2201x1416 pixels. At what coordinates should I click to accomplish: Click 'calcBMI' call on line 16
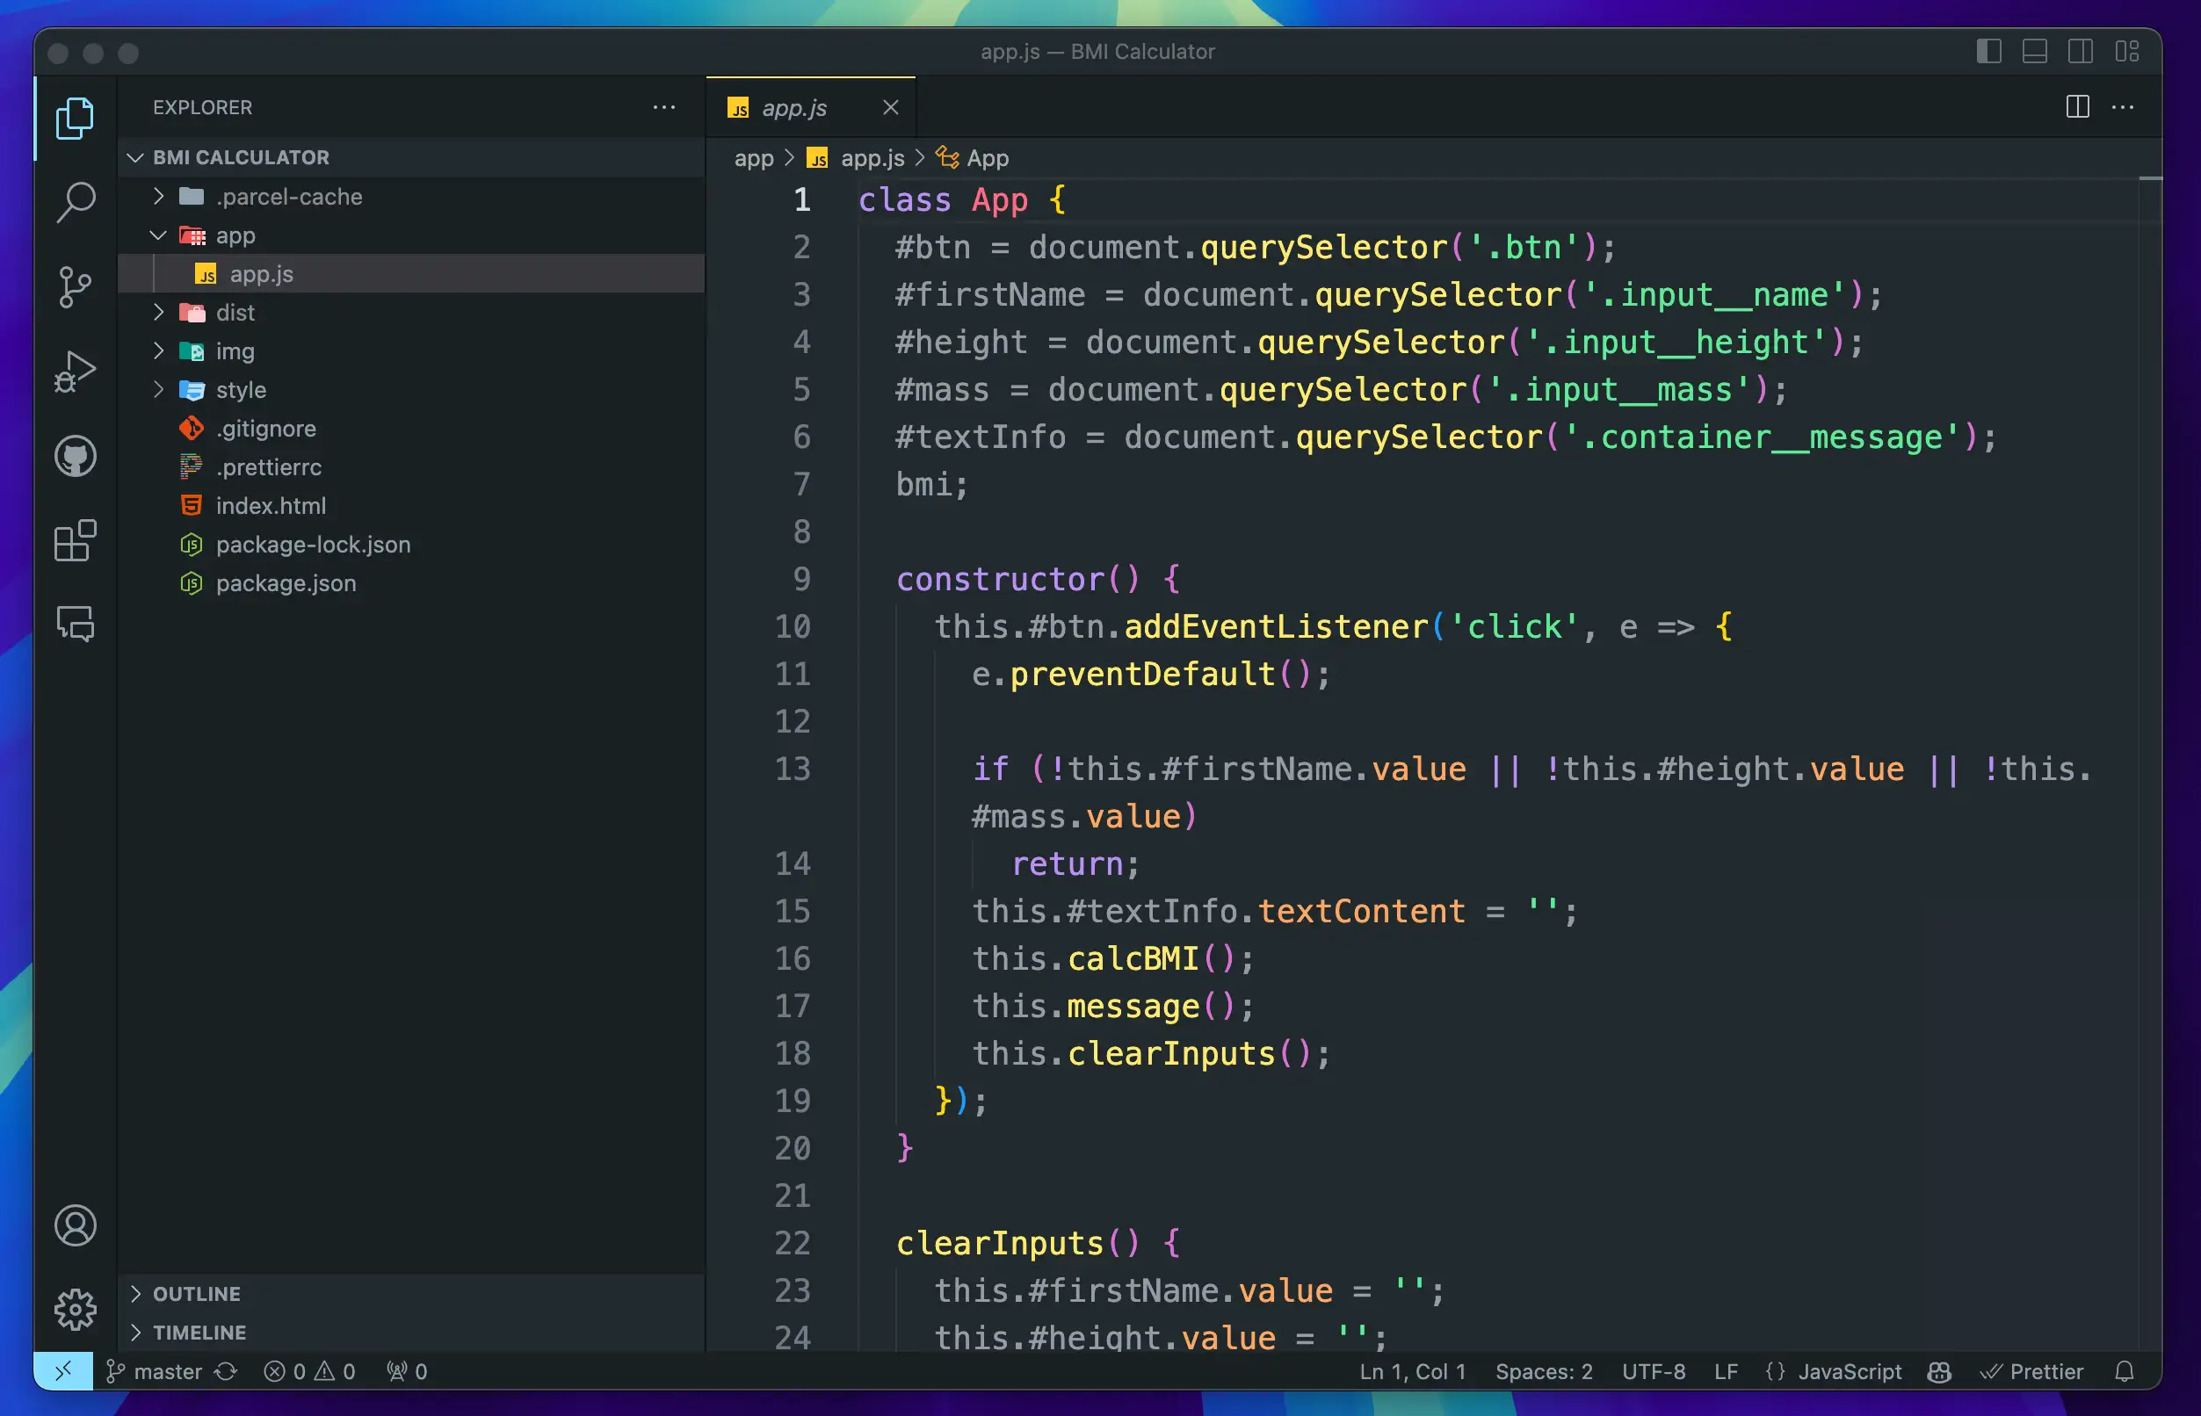coord(1133,958)
